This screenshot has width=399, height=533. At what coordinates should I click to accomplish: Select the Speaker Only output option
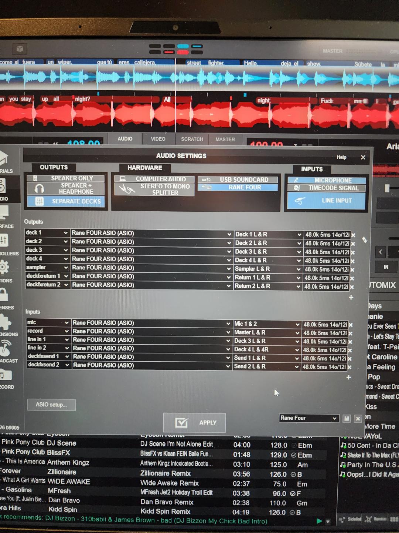coord(66,178)
